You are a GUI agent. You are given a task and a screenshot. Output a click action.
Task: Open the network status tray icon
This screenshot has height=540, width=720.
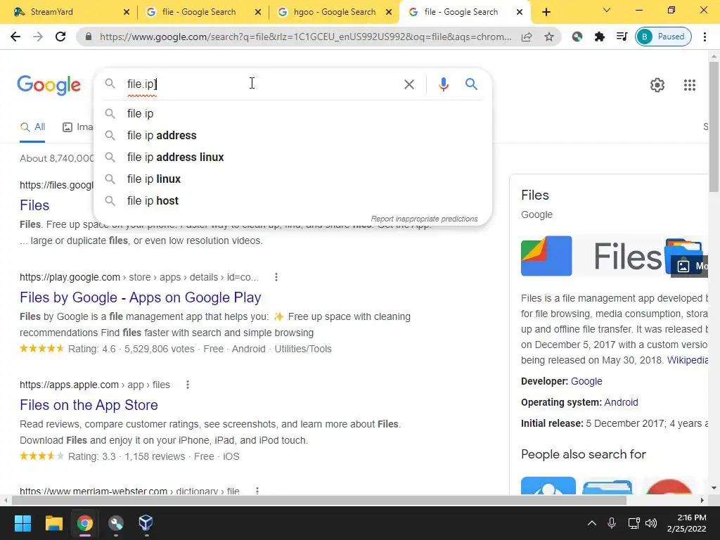coord(634,523)
